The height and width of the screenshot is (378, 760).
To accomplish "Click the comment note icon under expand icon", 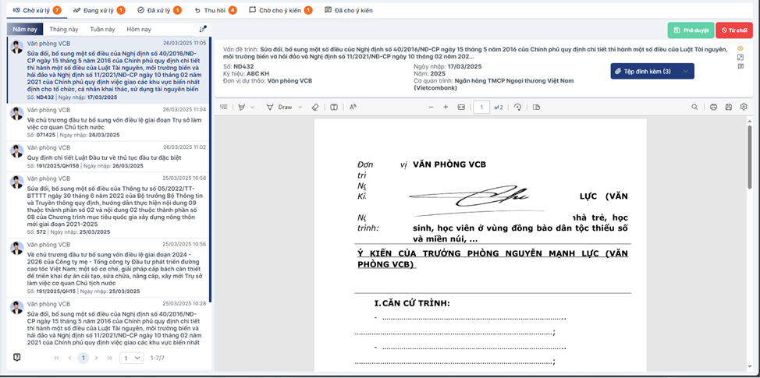I will pyautogui.click(x=740, y=67).
